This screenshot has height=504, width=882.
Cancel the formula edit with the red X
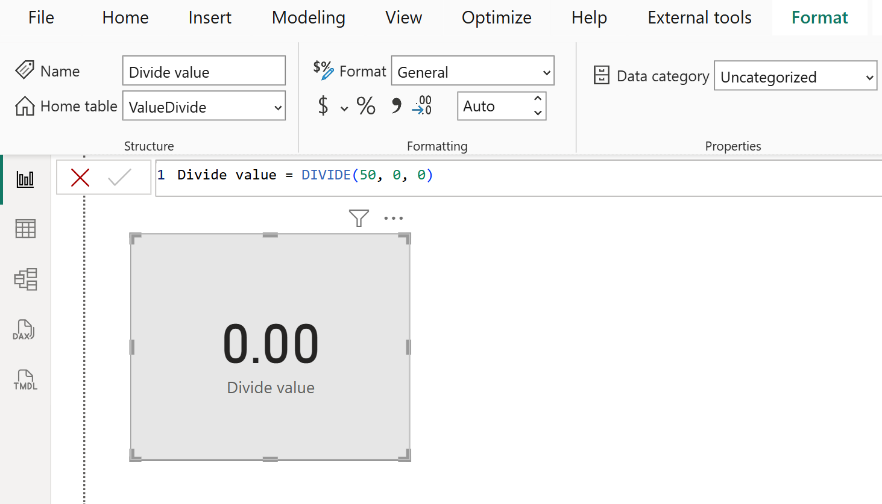80,177
